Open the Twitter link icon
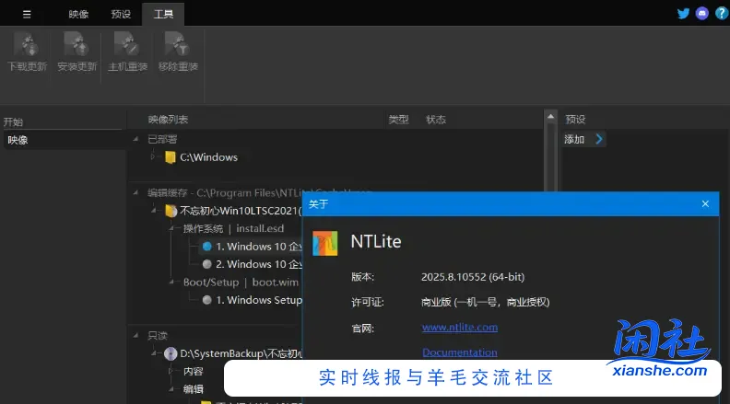 [x=683, y=14]
